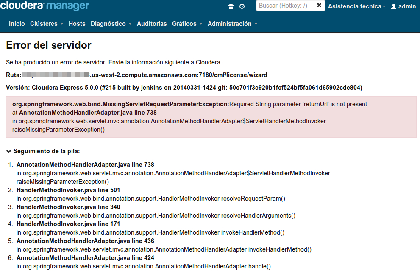This screenshot has width=420, height=271.
Task: Click the 'Se ha producido un error de servidor' sentence
Action: pyautogui.click(x=114, y=62)
